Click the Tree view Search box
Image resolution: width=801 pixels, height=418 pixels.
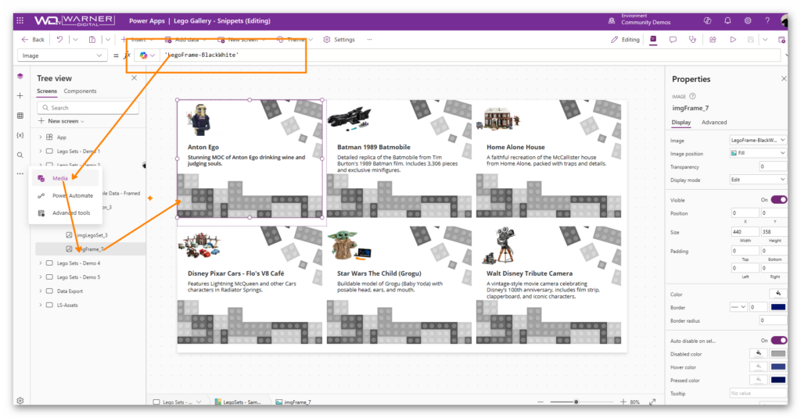click(x=88, y=108)
